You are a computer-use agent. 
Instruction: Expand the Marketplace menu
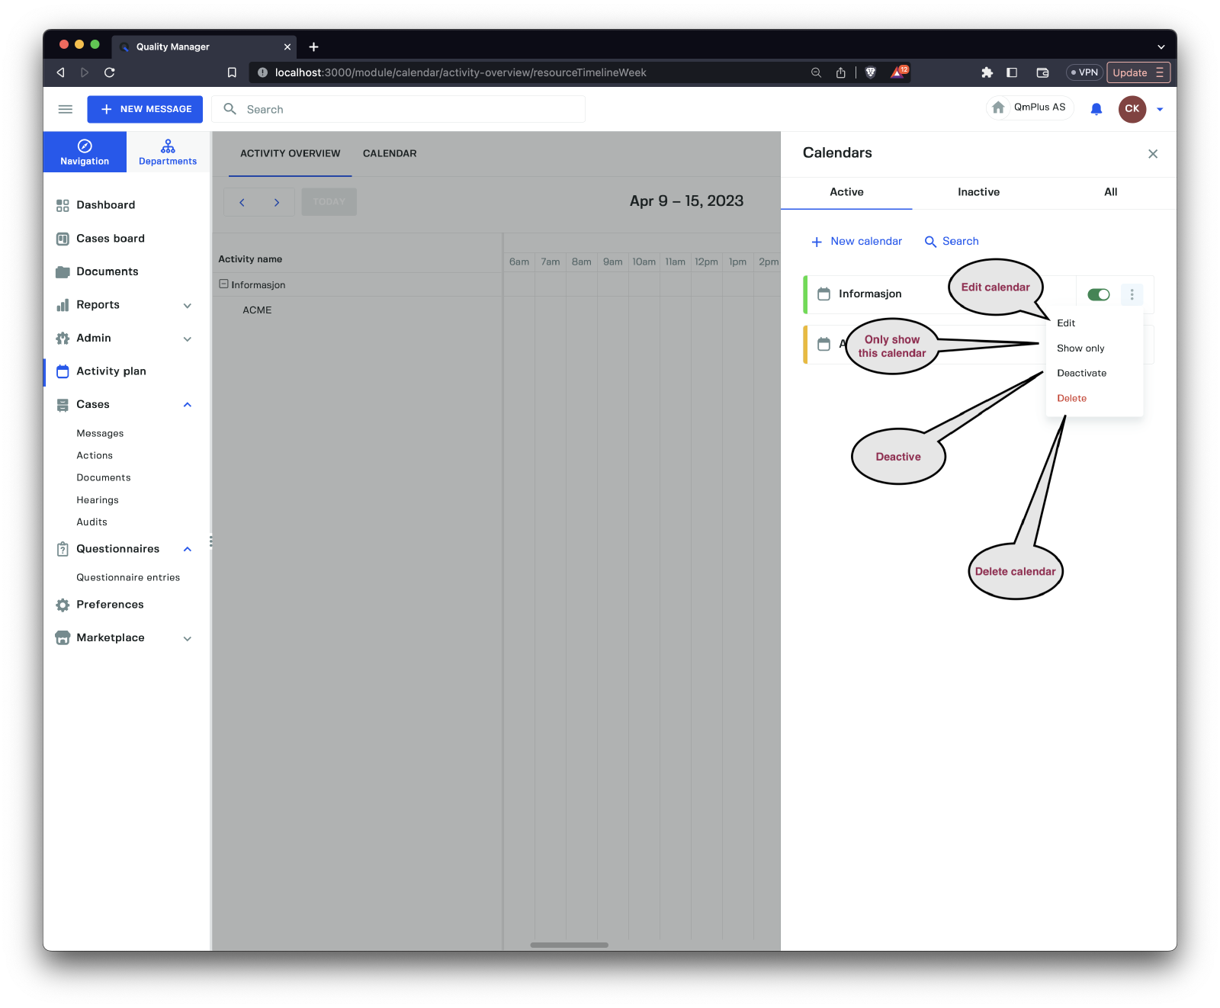(188, 638)
